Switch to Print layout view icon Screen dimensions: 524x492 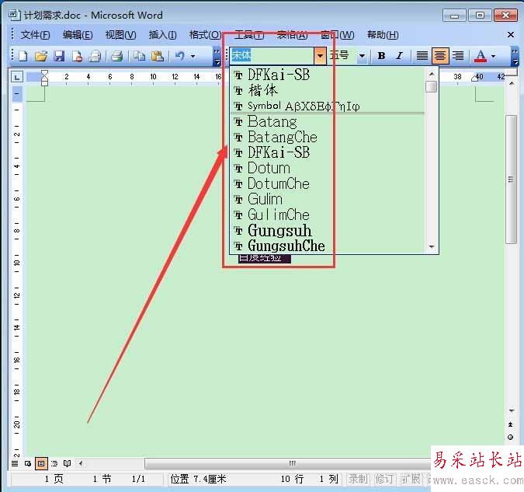coord(41,463)
